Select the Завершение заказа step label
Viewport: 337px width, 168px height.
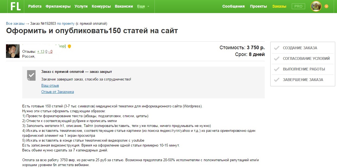pos(303,80)
